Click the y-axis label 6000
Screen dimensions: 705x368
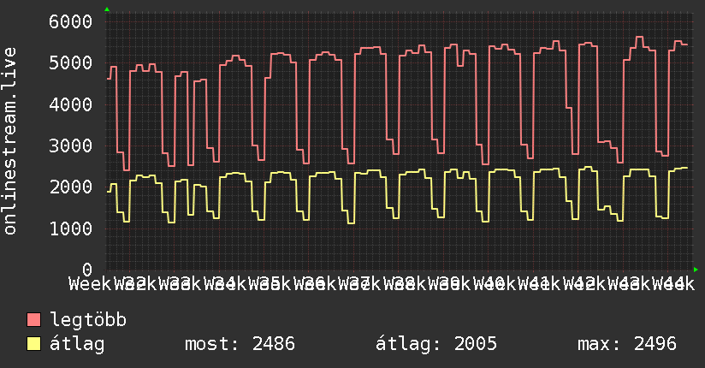pyautogui.click(x=71, y=21)
